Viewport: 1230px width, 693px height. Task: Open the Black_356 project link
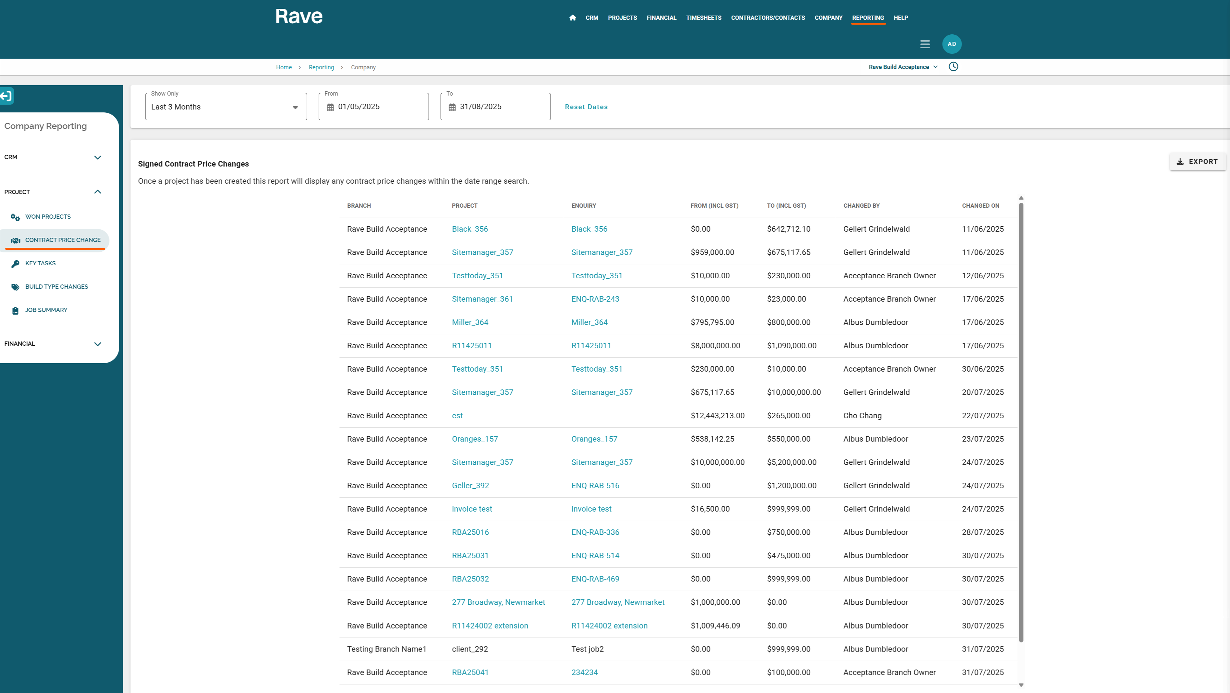470,229
